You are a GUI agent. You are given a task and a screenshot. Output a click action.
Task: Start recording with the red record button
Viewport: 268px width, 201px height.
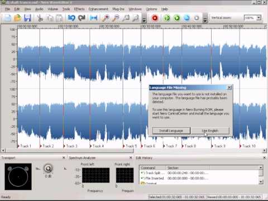pos(155,18)
